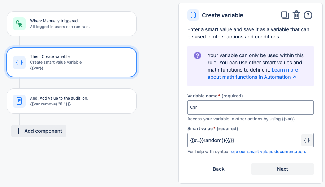325x187 pixels.
Task: Click the purple info question icon
Action: click(198, 55)
